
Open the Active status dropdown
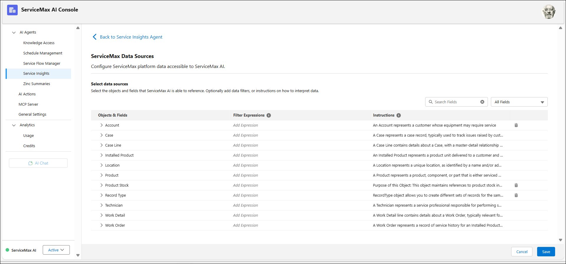pos(56,250)
